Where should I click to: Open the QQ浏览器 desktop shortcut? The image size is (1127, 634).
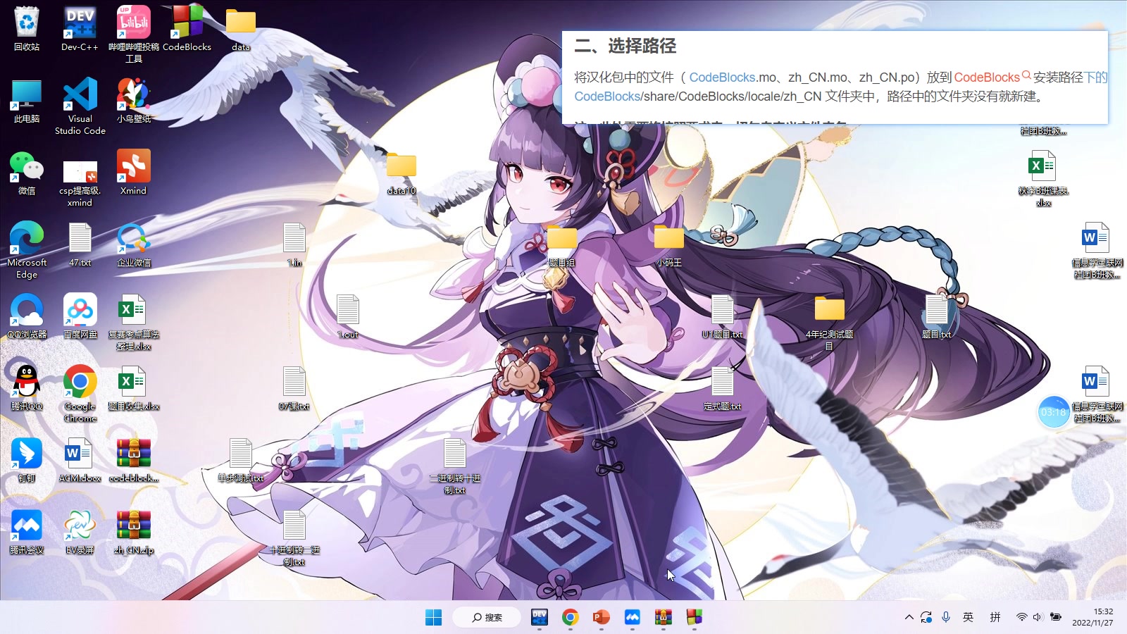27,317
